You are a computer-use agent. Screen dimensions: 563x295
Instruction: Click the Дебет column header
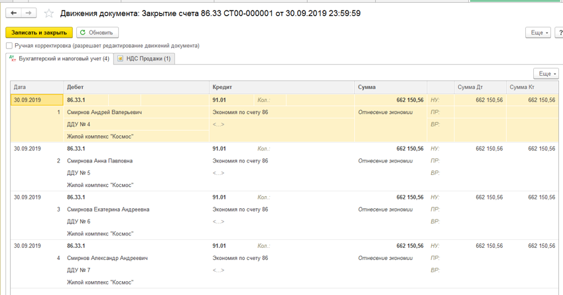point(75,88)
